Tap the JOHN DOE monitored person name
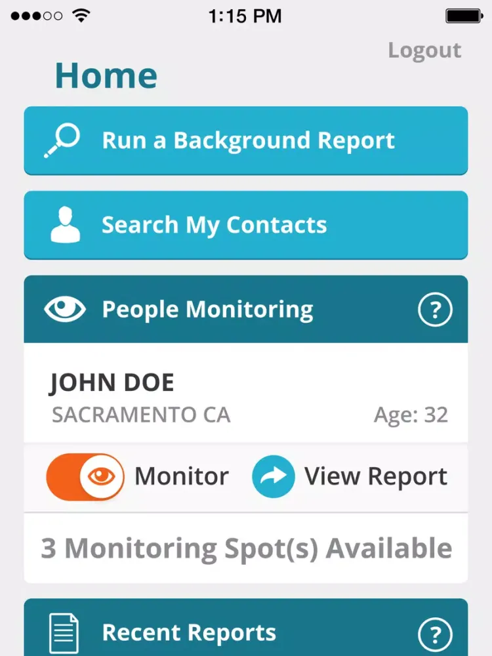492x656 pixels. tap(112, 383)
